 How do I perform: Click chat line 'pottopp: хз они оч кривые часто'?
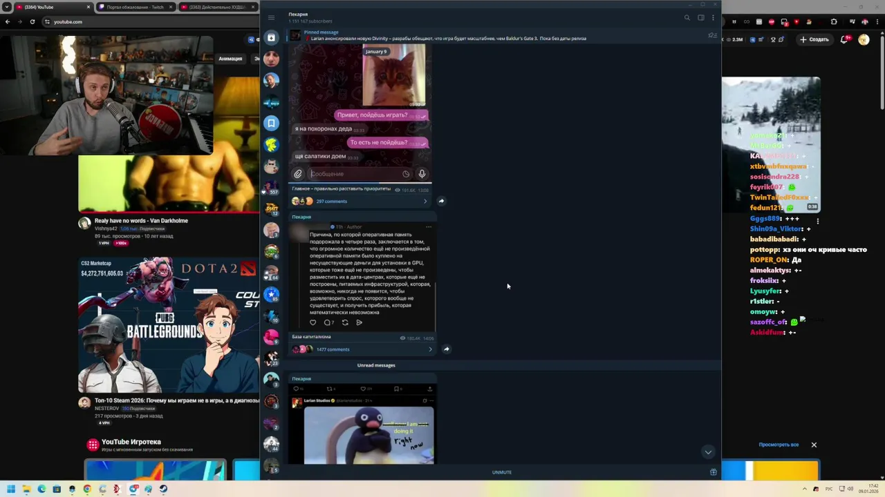[808, 250]
